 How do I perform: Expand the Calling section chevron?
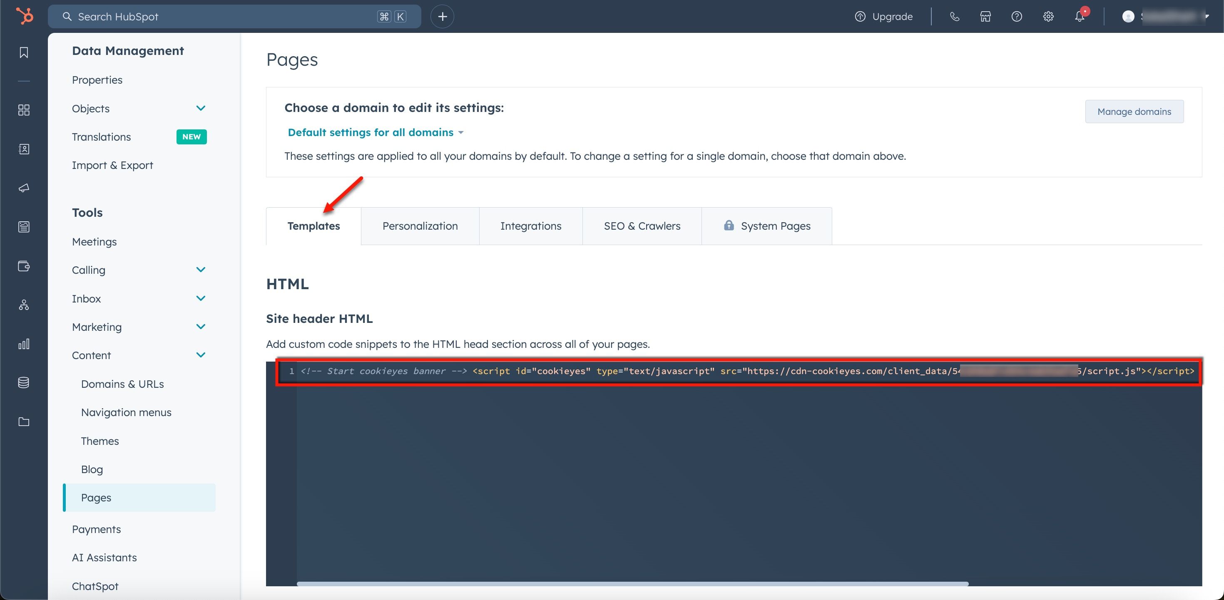(201, 270)
